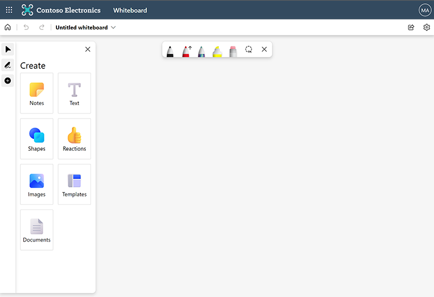The height and width of the screenshot is (297, 434).
Task: Expand the Untitled whiteboard name dropdown
Action: 114,28
